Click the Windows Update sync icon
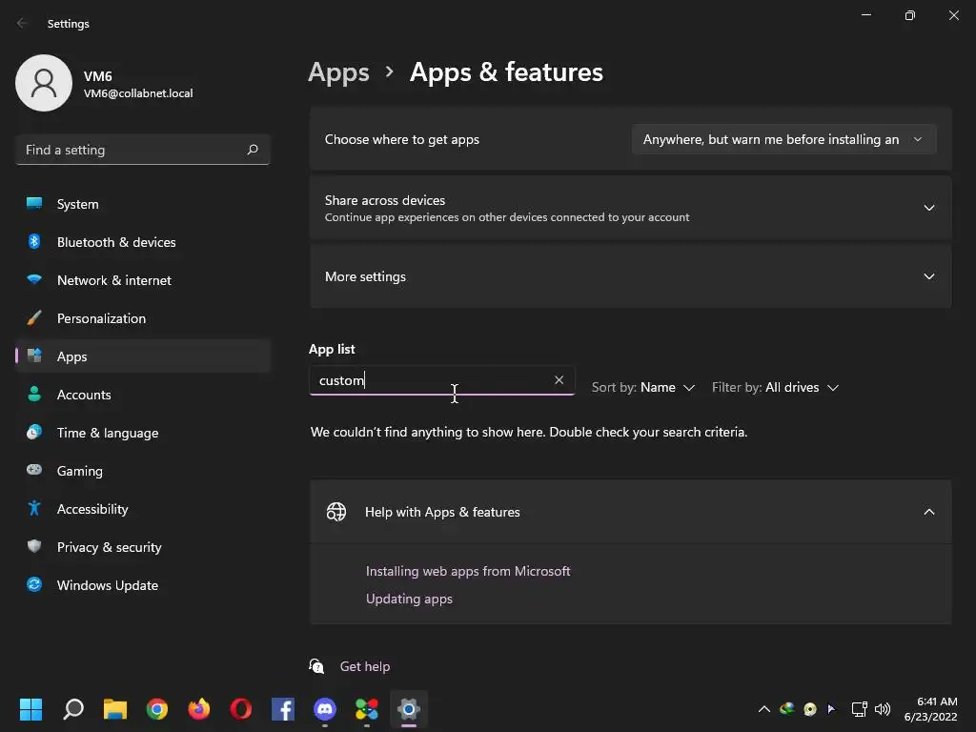Image resolution: width=976 pixels, height=732 pixels. [x=34, y=585]
